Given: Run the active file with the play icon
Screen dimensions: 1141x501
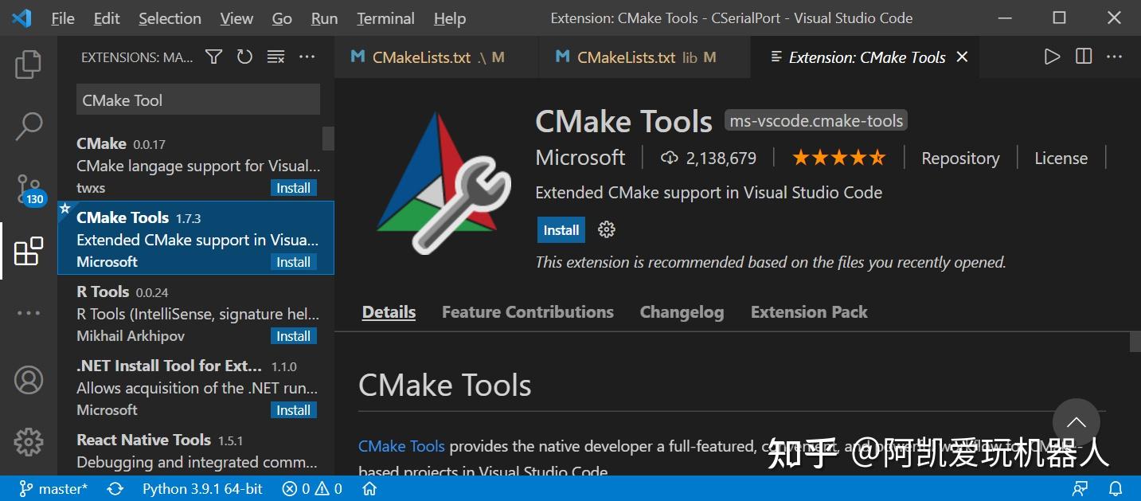Looking at the screenshot, I should [1052, 57].
